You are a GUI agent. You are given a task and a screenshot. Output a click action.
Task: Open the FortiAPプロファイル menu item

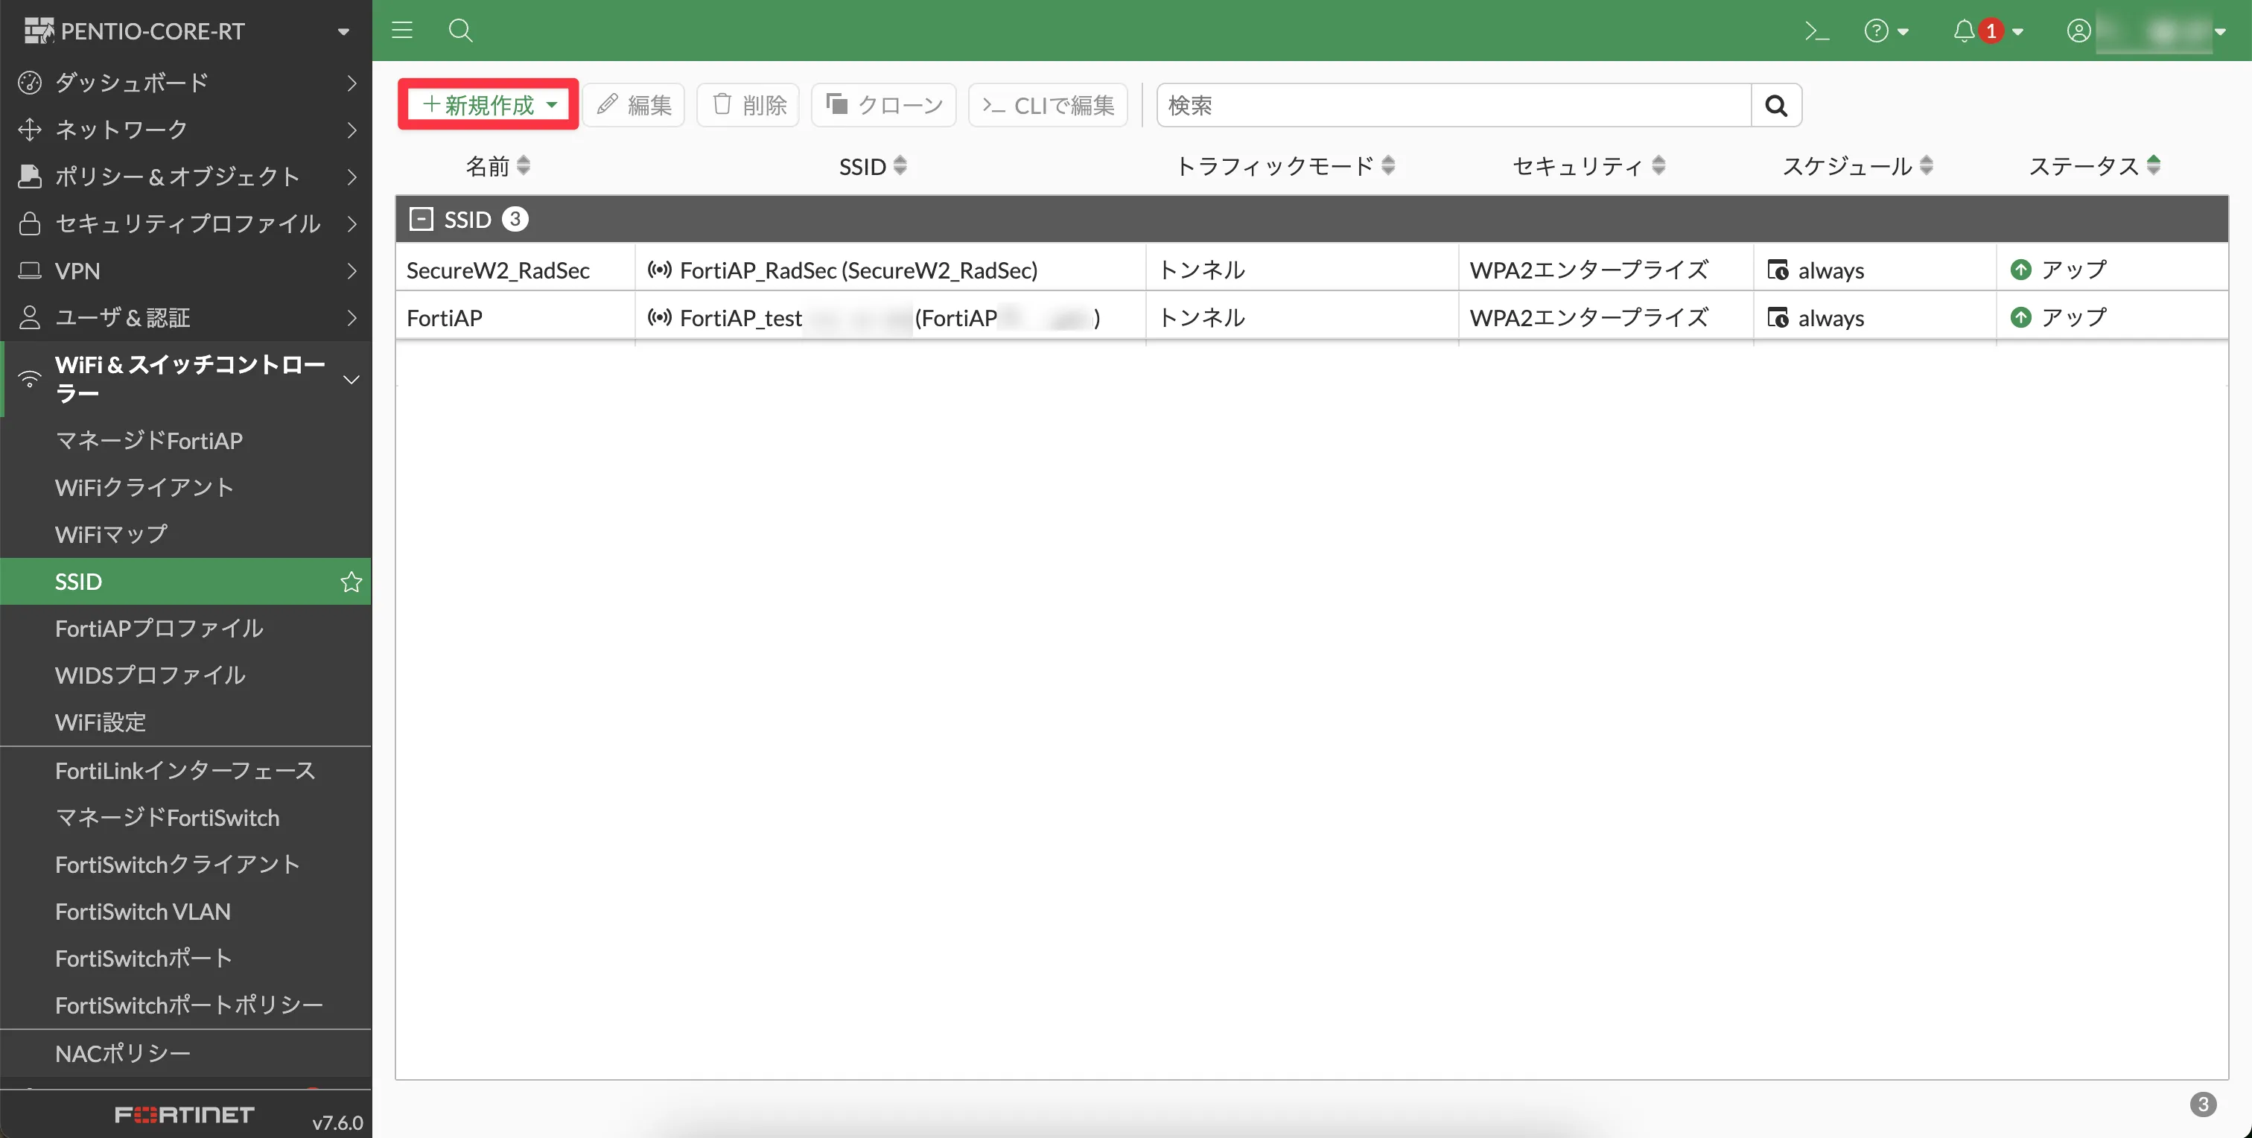pos(159,629)
